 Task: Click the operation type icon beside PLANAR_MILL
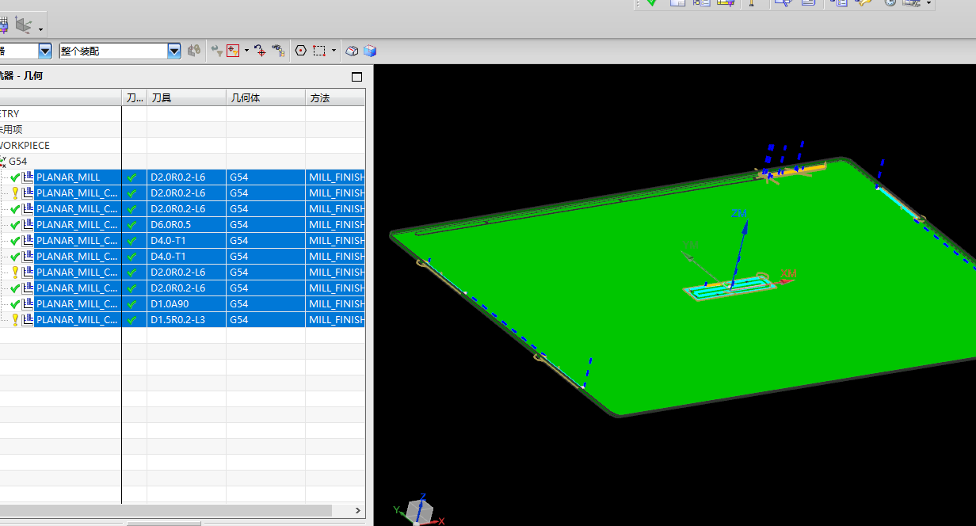(29, 177)
